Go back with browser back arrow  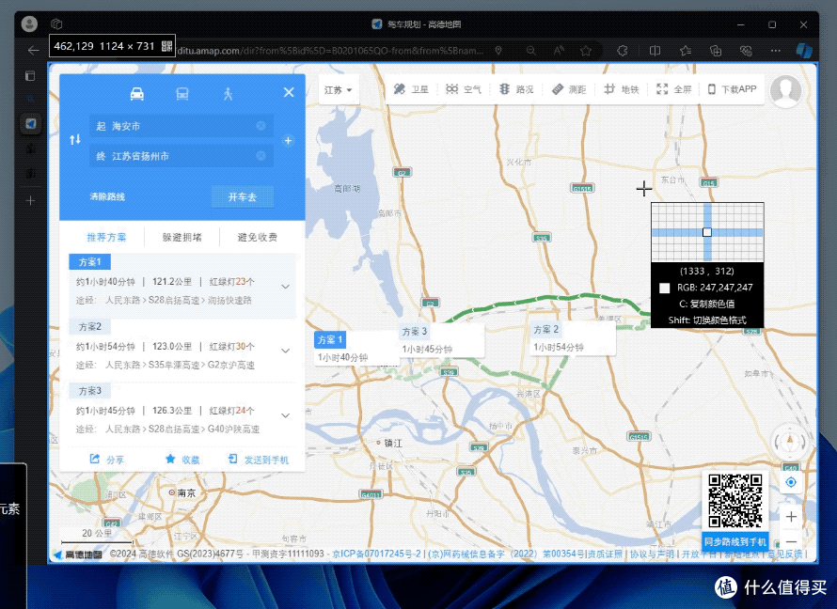34,50
